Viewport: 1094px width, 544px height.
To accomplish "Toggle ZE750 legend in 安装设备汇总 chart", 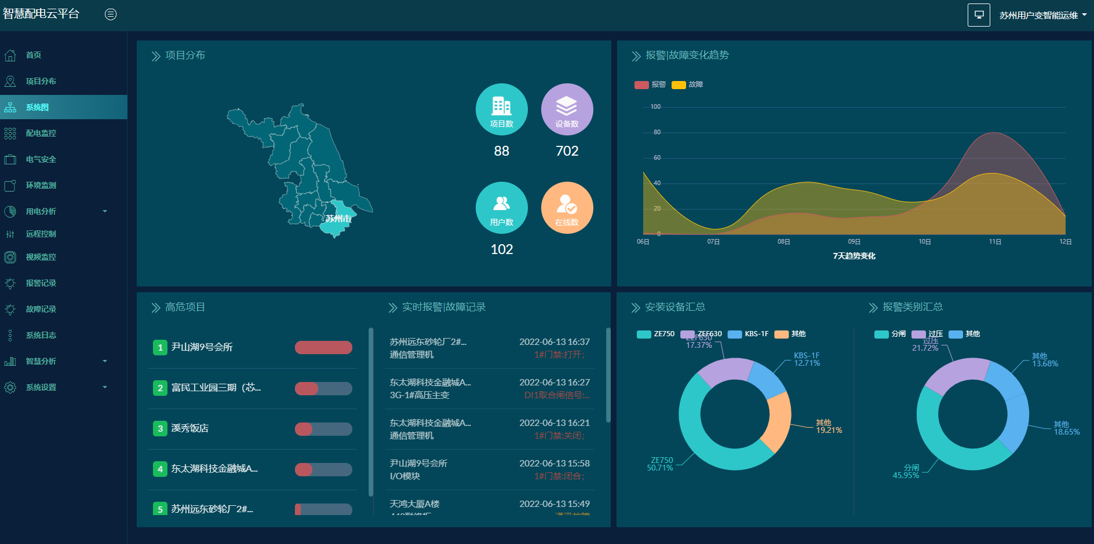I will pos(656,334).
